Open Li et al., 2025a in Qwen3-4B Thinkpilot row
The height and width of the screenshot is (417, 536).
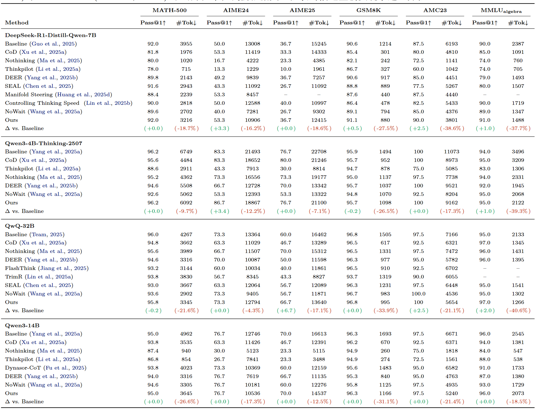[58, 168]
